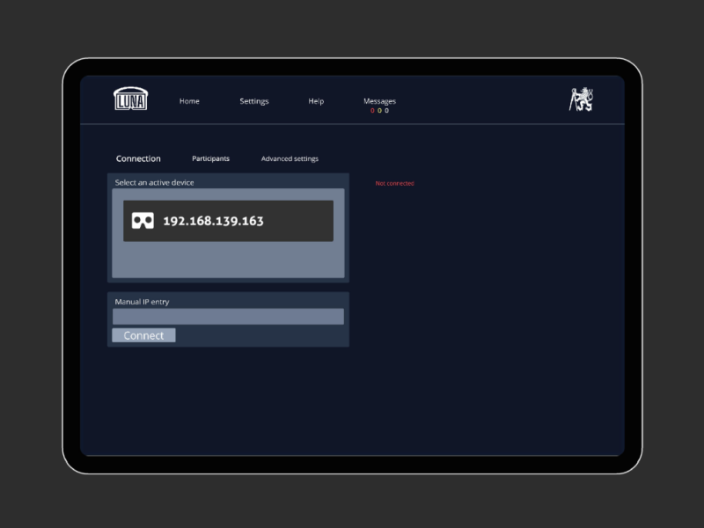
Task: Switch to the Participants tab
Action: tap(210, 159)
